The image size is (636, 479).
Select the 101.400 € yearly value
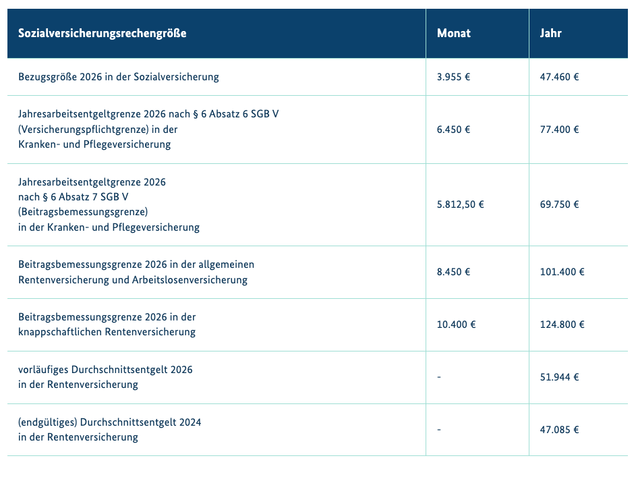pyautogui.click(x=562, y=272)
